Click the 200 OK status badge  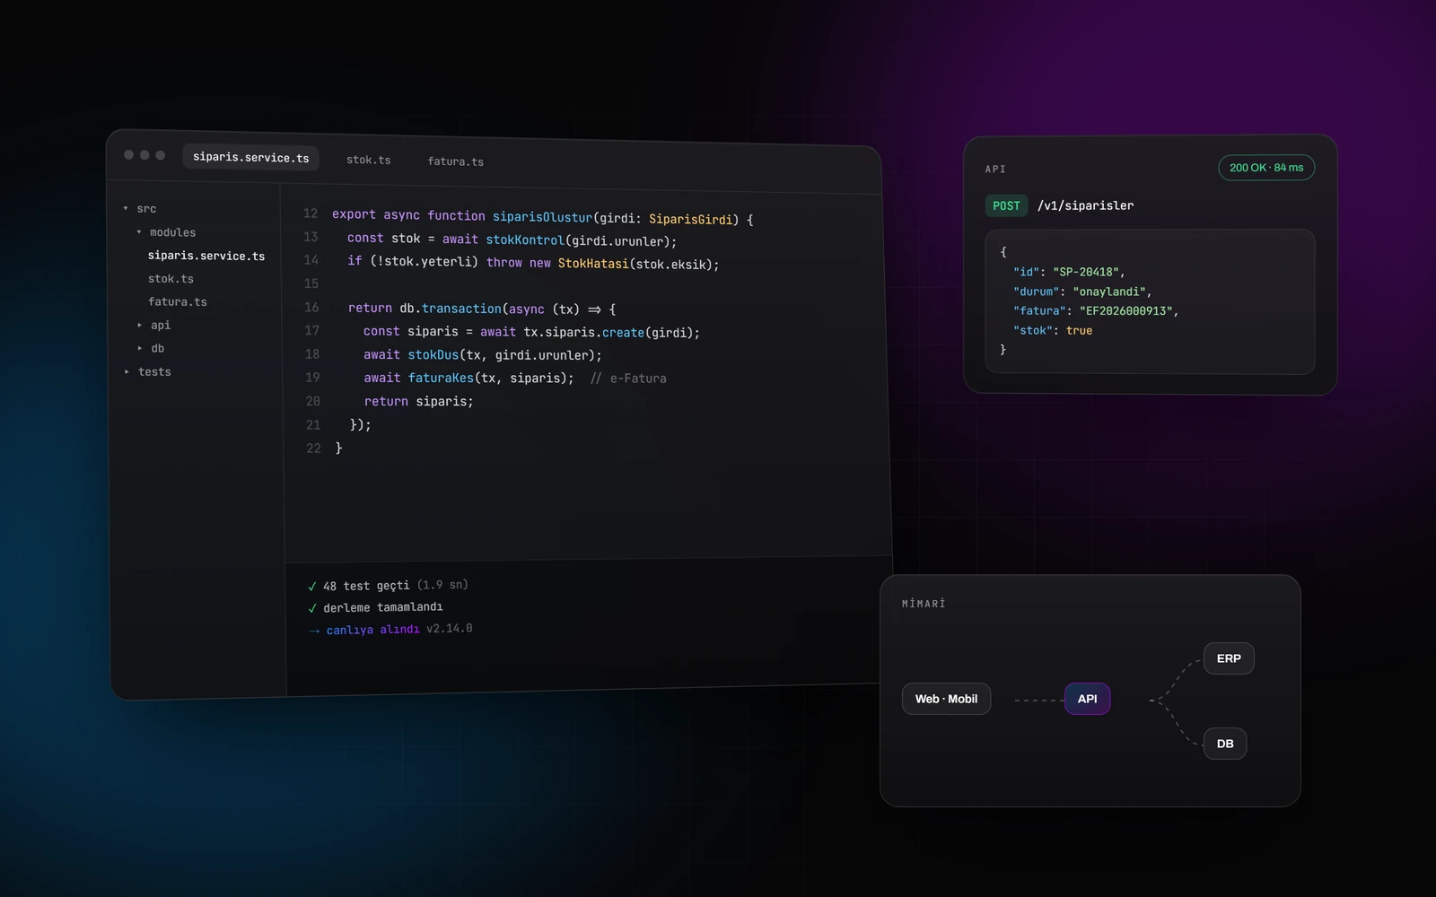pyautogui.click(x=1266, y=168)
